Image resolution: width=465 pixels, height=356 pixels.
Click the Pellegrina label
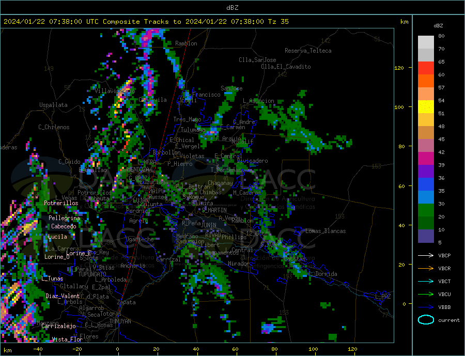(x=65, y=218)
